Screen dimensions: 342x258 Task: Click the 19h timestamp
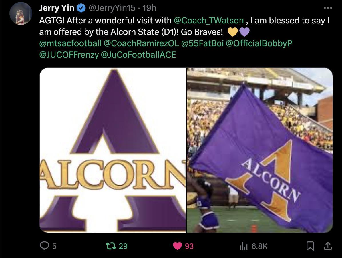tap(149, 8)
